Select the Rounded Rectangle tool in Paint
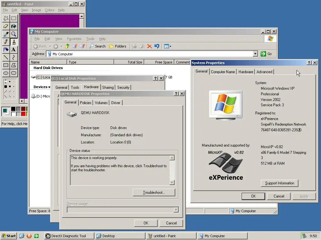 tap(14, 73)
